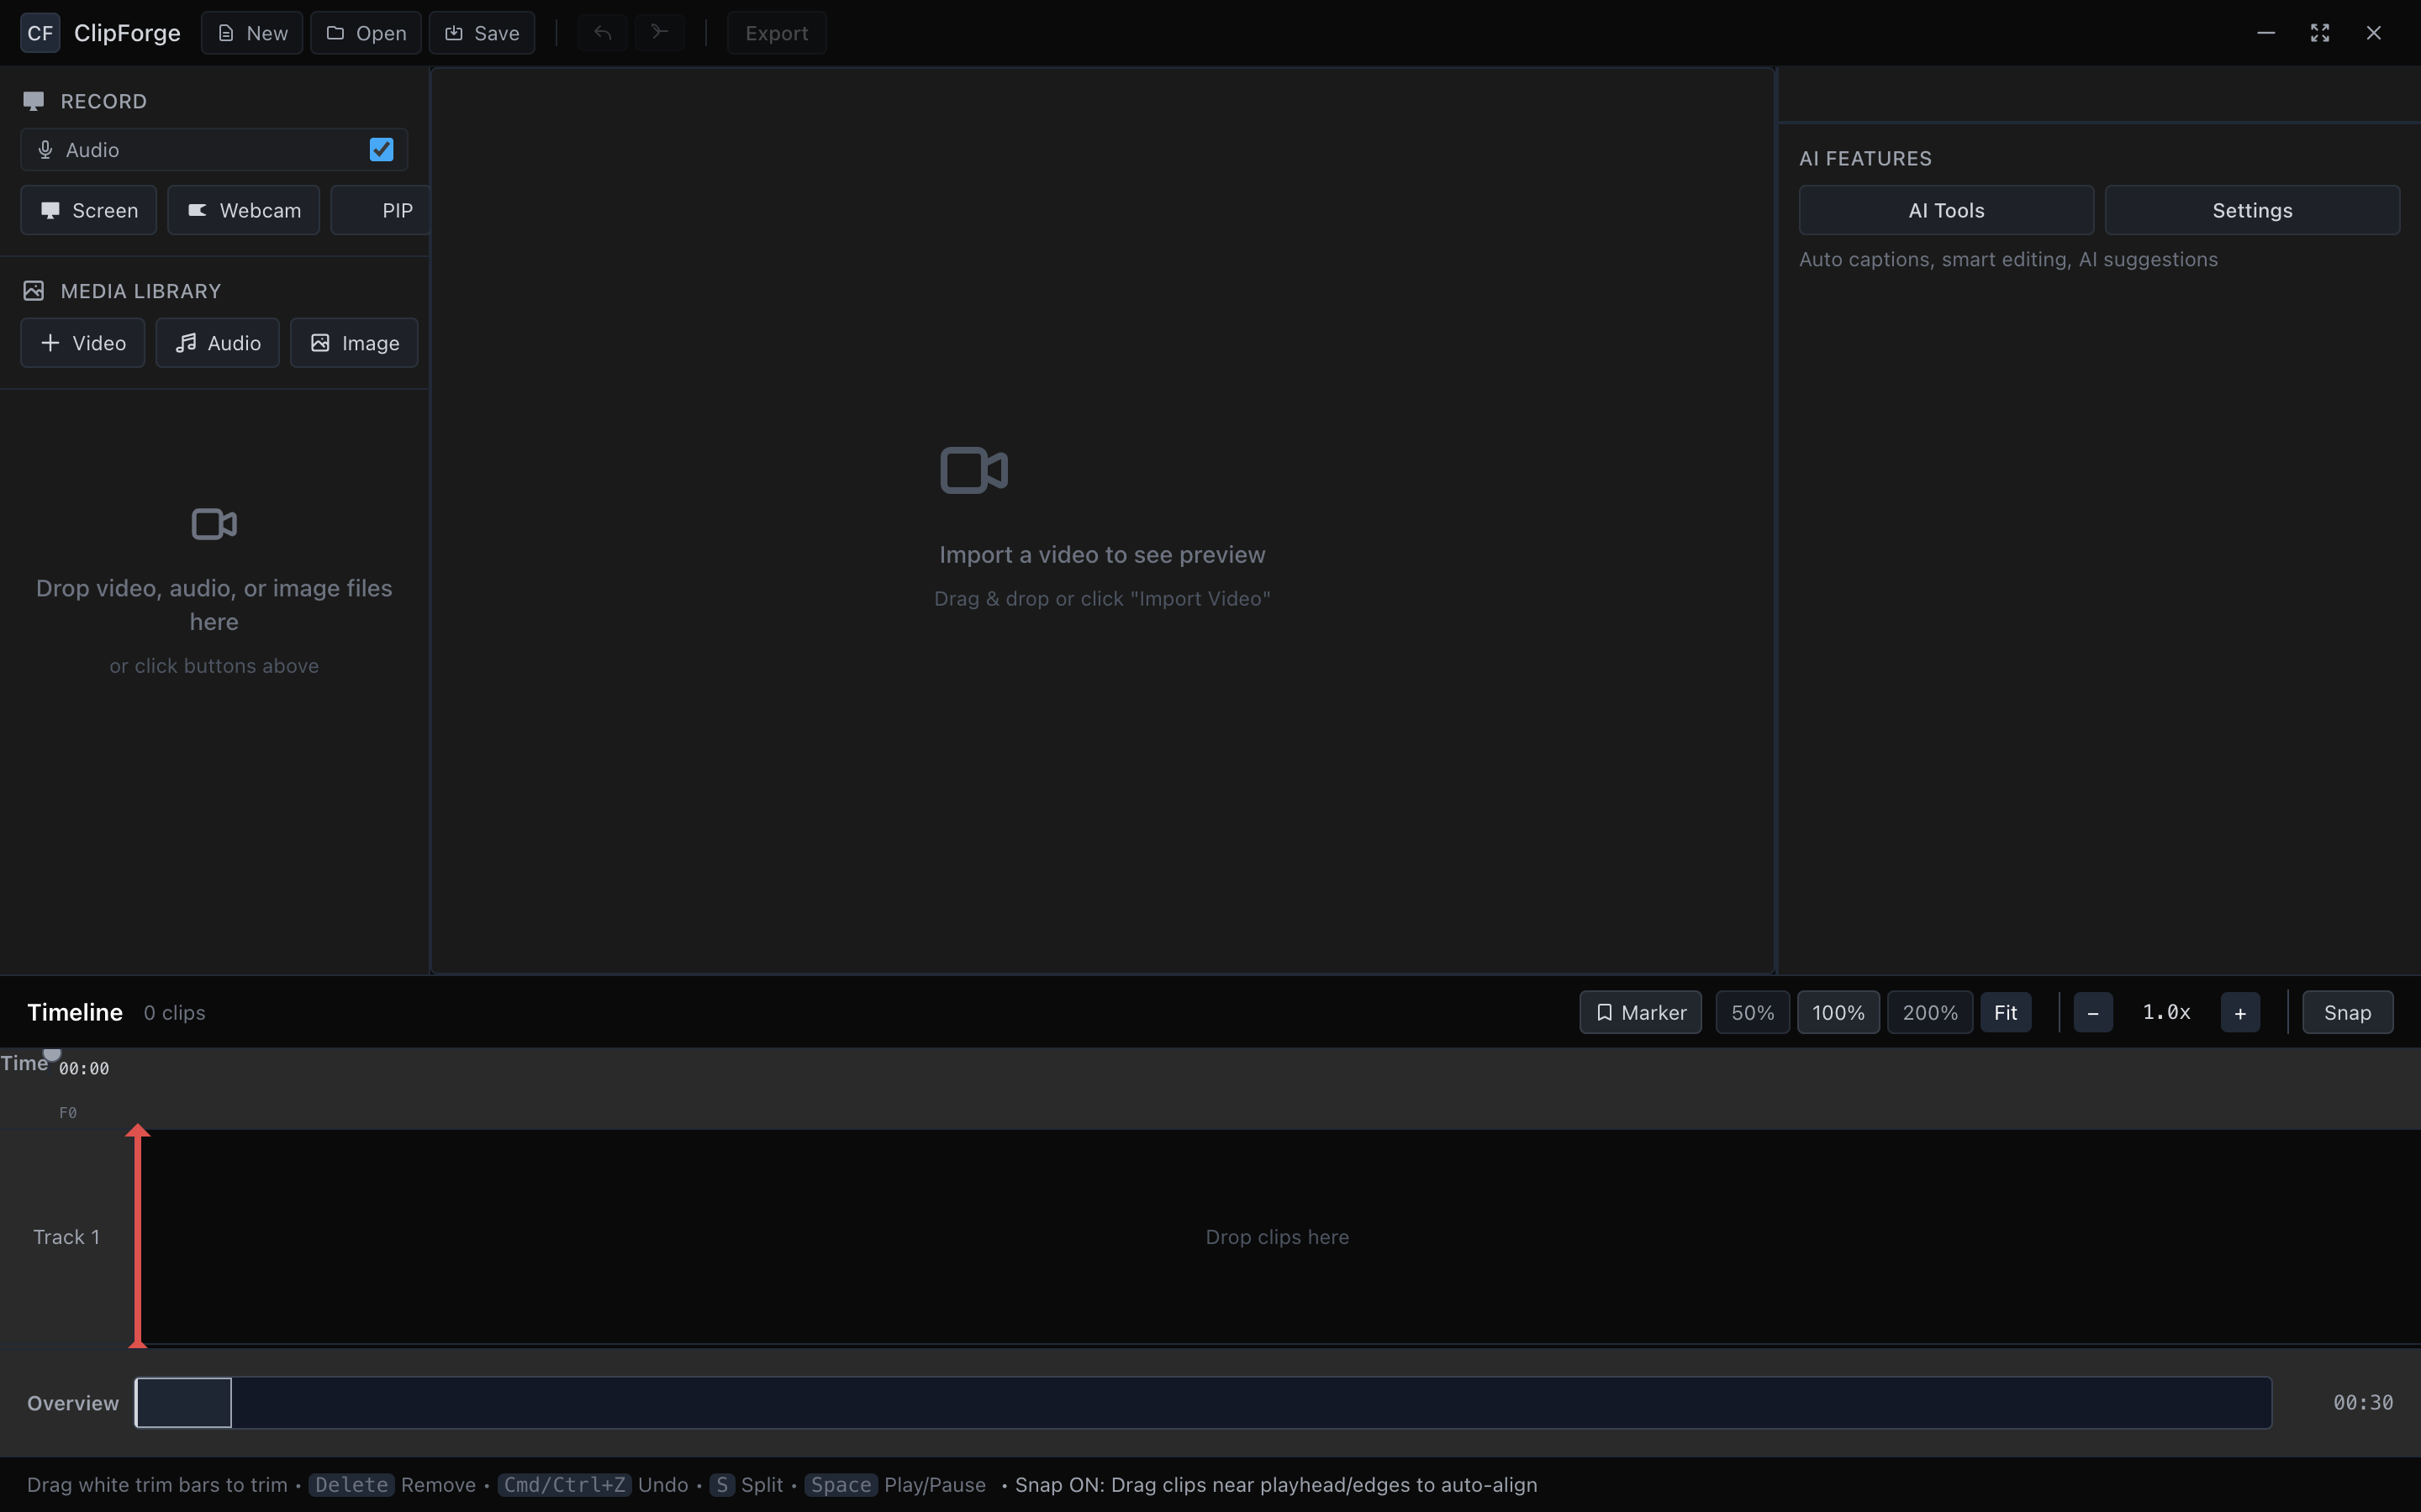This screenshot has height=1512, width=2421.
Task: Fit timeline to view with Fit
Action: point(2005,1012)
